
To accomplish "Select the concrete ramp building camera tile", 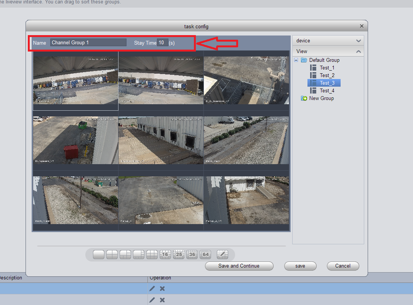I will point(246,200).
